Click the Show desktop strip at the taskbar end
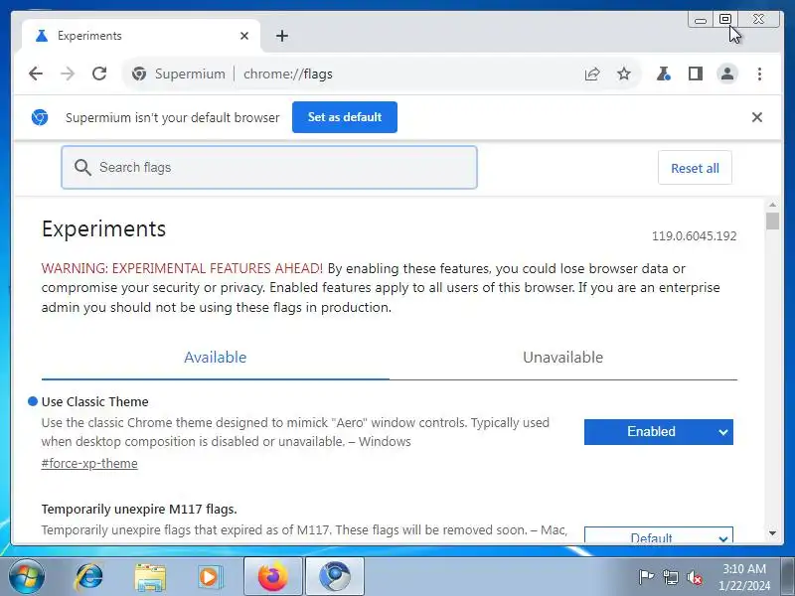 click(x=788, y=577)
